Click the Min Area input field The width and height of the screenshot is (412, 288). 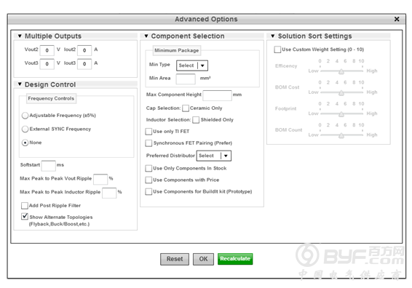[x=186, y=79]
